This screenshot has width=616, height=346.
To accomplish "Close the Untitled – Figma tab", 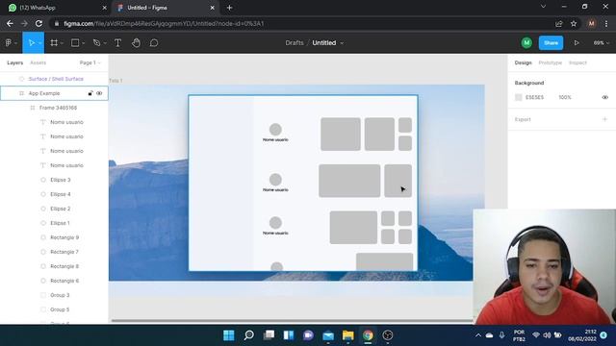I will tap(212, 8).
